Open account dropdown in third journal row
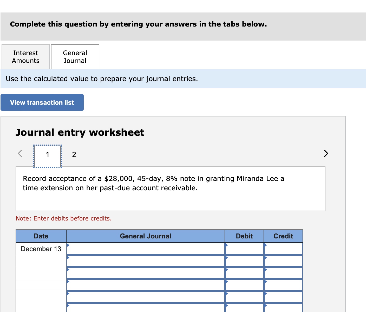The height and width of the screenshot is (312, 366). (146, 273)
